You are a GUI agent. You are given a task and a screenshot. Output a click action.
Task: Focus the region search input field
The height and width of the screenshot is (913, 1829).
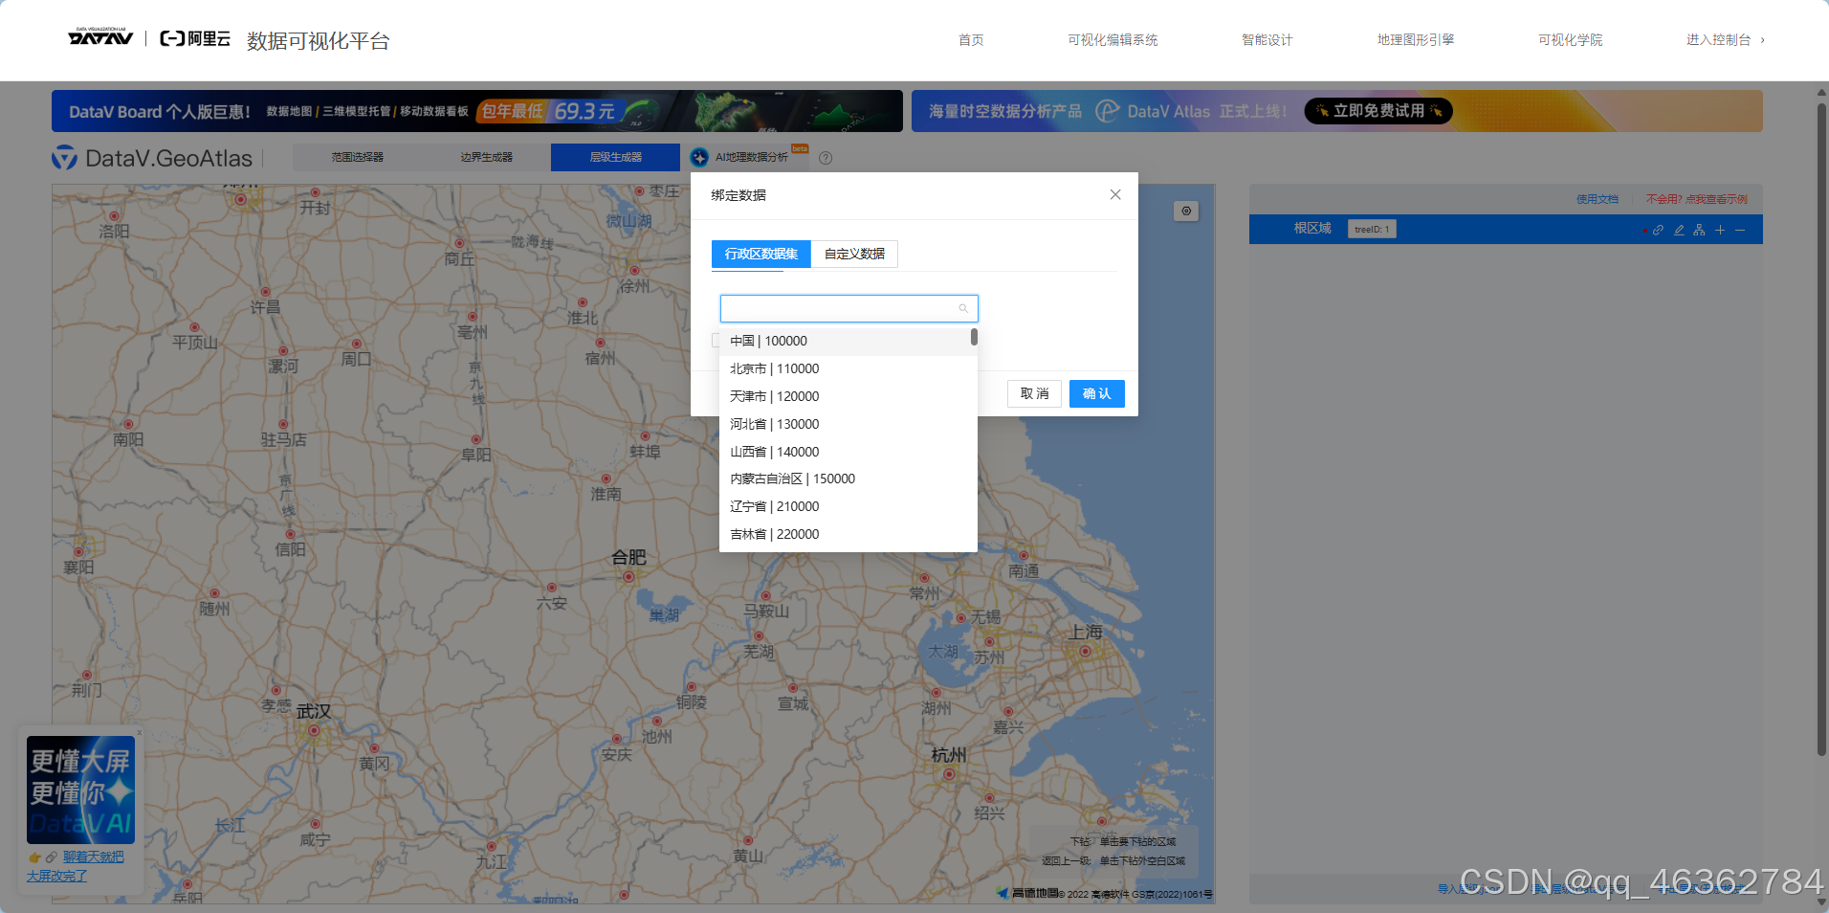coord(849,308)
